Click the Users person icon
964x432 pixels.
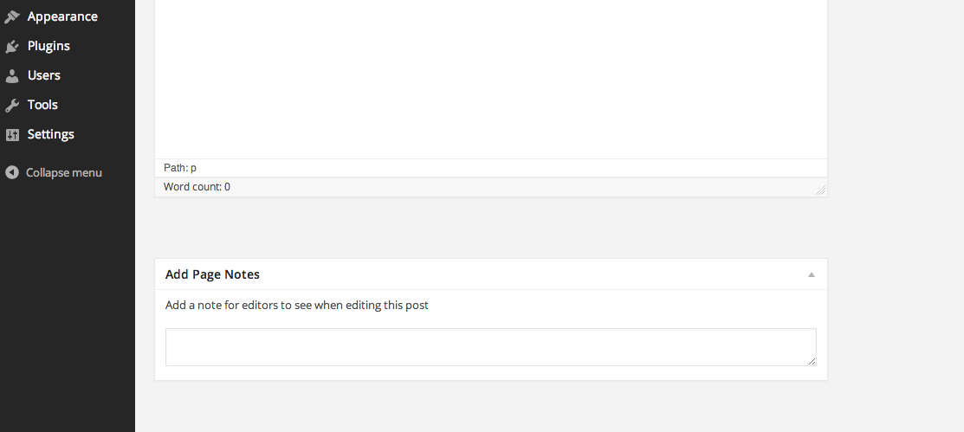pos(11,75)
